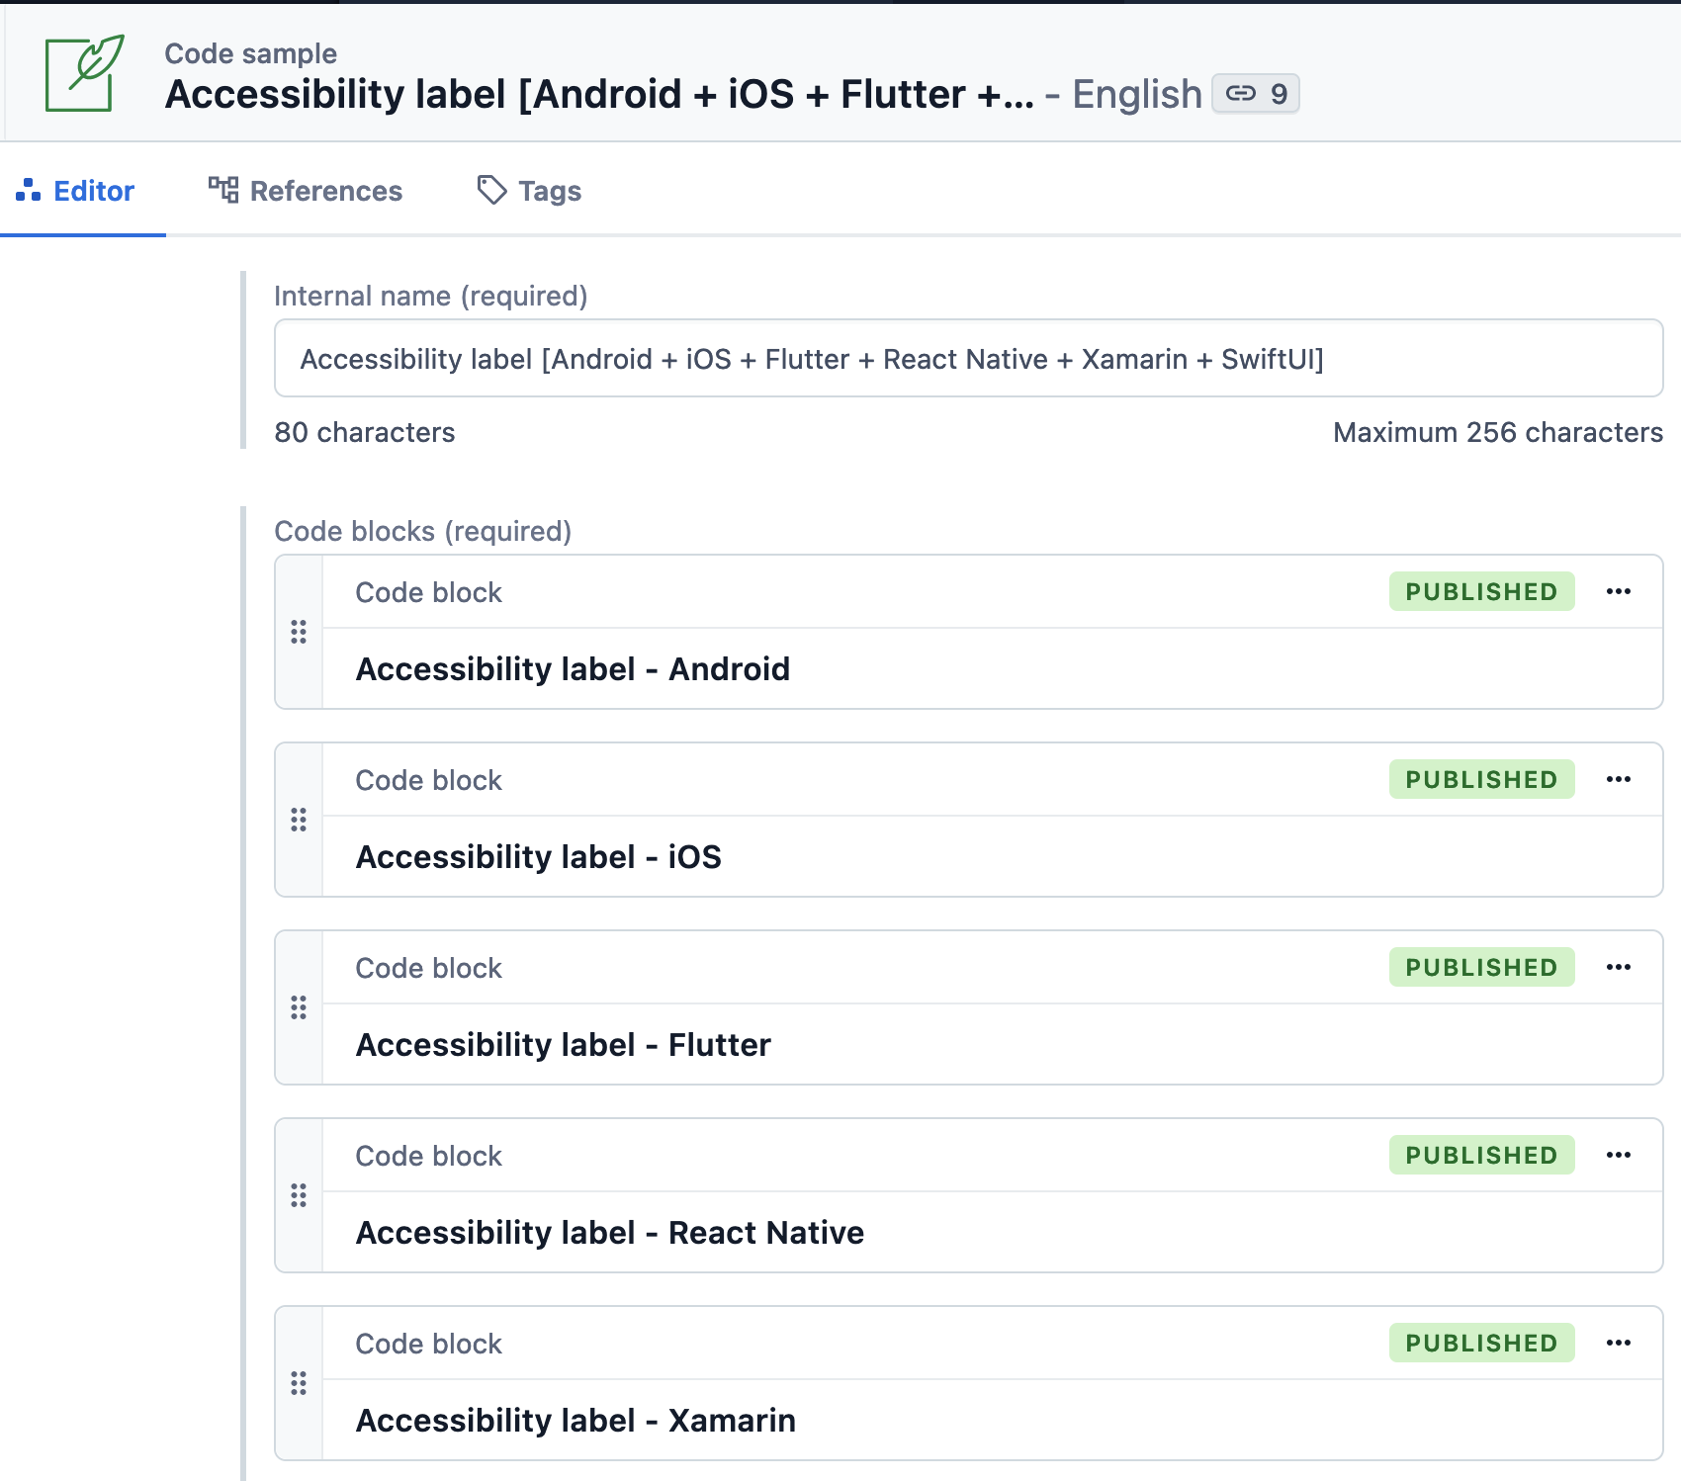This screenshot has width=1681, height=1481.
Task: Grab the drag handle for Xamarin code block
Action: tap(299, 1383)
